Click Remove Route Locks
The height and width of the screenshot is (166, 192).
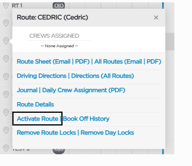(46, 133)
